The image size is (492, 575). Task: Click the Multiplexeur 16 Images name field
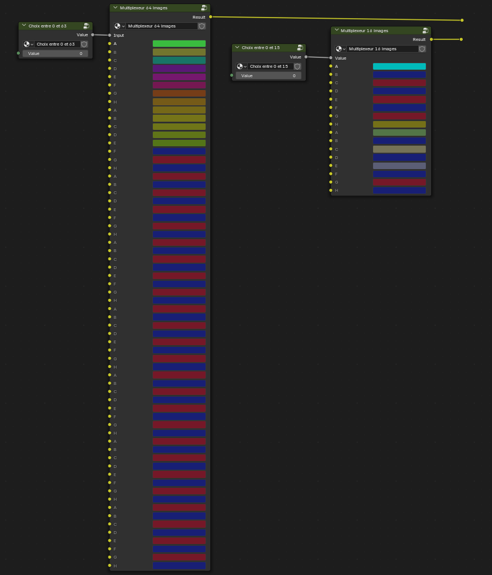click(x=382, y=49)
